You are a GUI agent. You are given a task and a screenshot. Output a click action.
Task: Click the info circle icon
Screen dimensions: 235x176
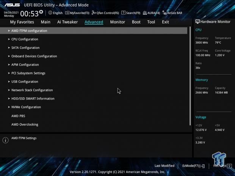click(6, 140)
